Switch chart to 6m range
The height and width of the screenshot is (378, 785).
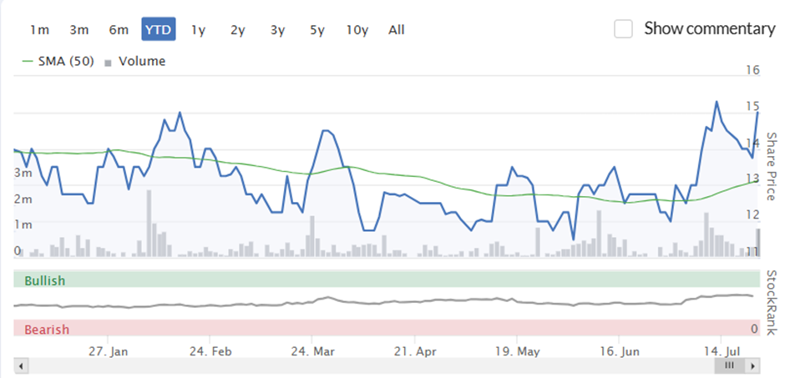click(x=119, y=30)
